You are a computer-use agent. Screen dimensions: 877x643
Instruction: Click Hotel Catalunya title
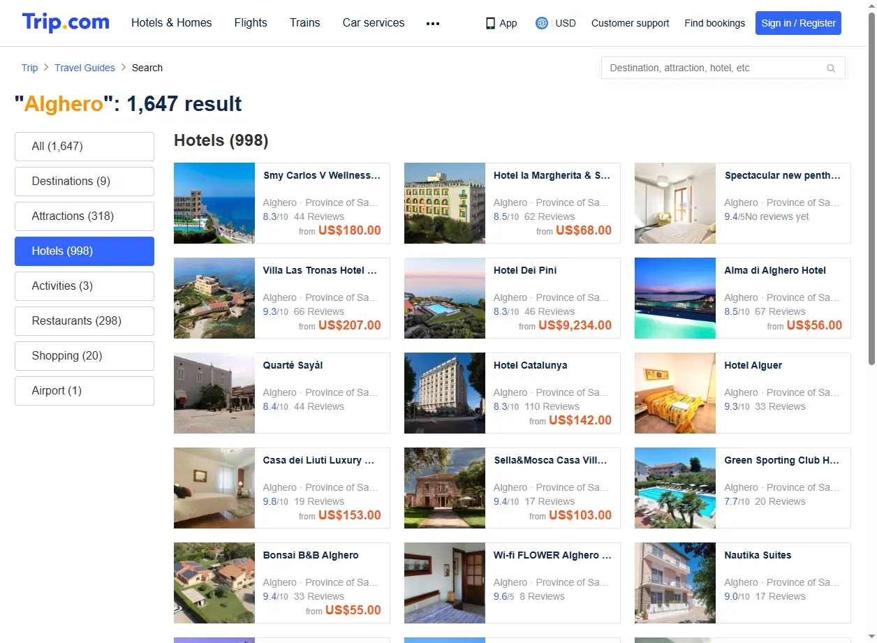[530, 366]
